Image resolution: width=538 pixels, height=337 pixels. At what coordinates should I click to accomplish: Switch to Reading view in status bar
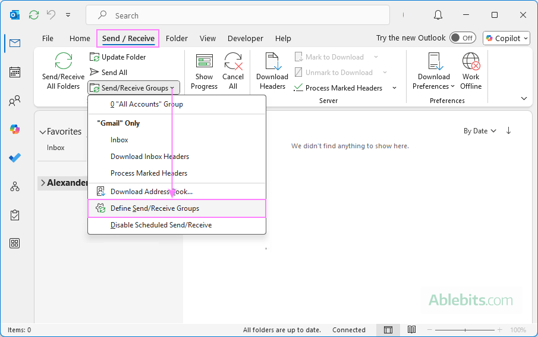412,330
